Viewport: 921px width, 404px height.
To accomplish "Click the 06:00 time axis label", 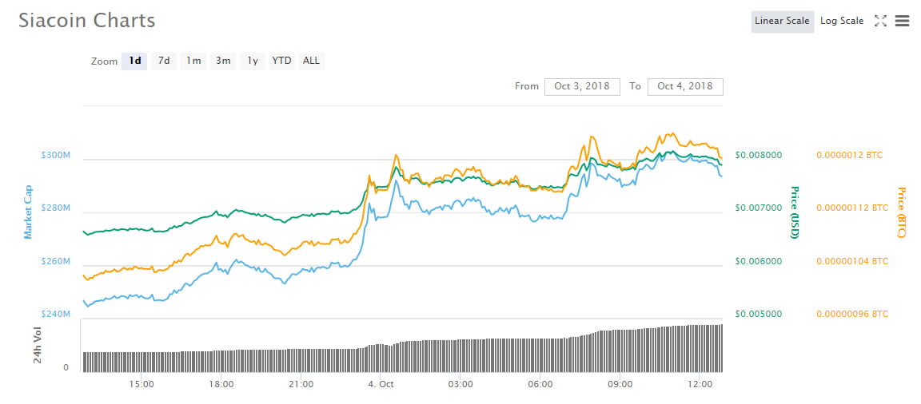I will (x=540, y=385).
